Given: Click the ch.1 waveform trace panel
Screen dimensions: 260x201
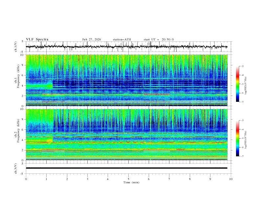Looking at the screenshot, I should point(129,47).
